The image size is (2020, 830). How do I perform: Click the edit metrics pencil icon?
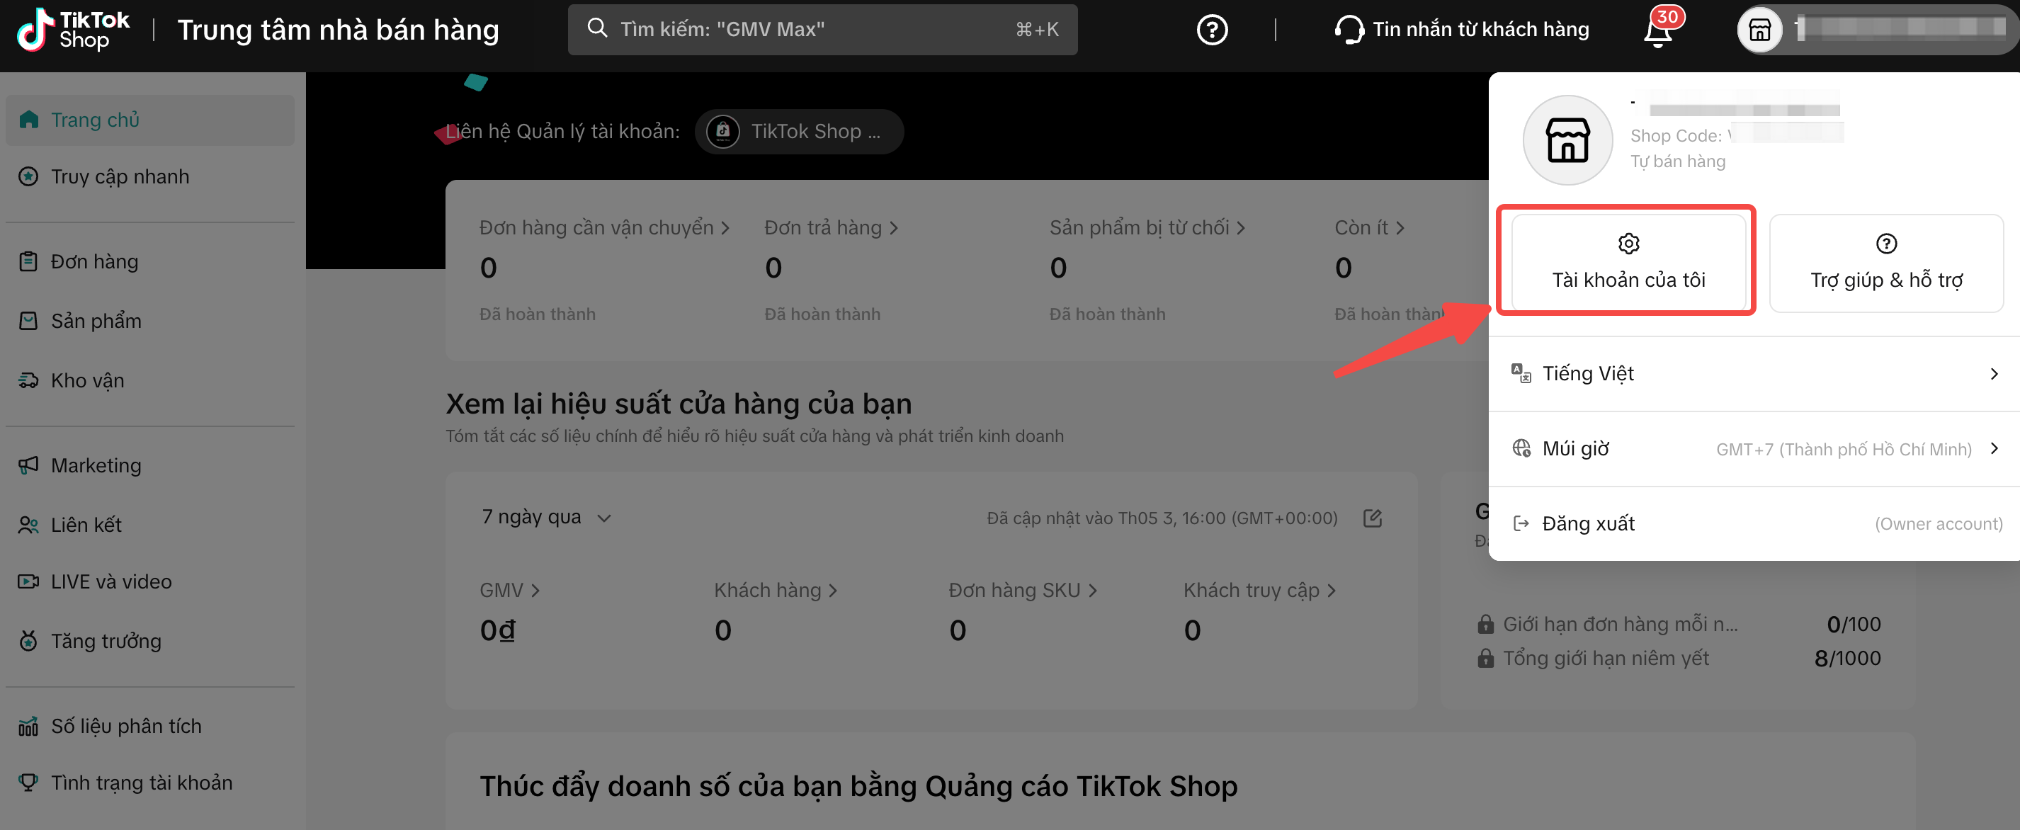(1373, 517)
